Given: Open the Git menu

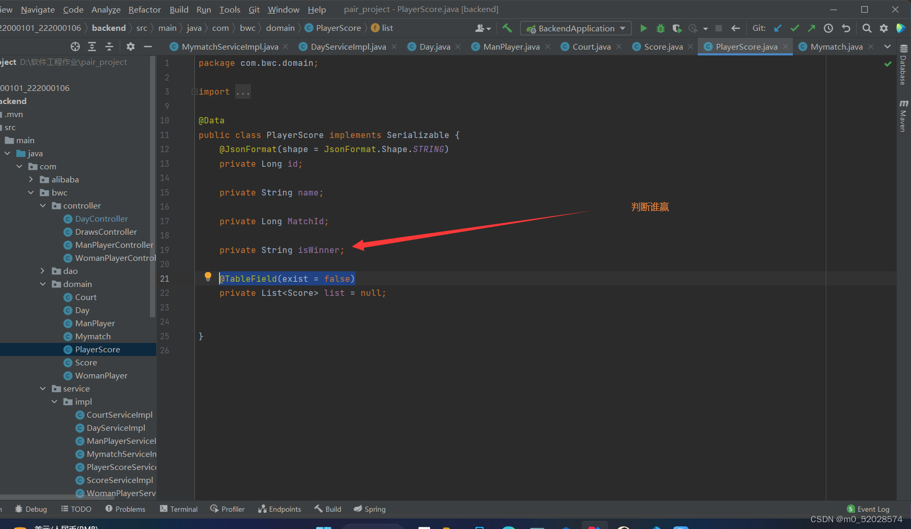Looking at the screenshot, I should click(x=254, y=9).
